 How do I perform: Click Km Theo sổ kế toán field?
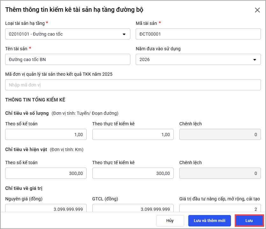tap(46, 173)
